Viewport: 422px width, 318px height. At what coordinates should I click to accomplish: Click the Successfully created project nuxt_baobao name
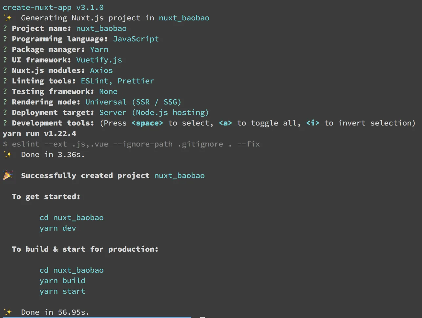coord(179,175)
